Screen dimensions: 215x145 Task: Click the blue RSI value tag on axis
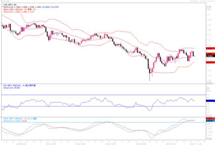click(209, 101)
